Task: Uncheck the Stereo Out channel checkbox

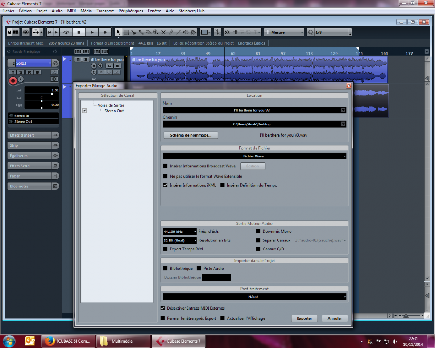Action: pyautogui.click(x=84, y=111)
